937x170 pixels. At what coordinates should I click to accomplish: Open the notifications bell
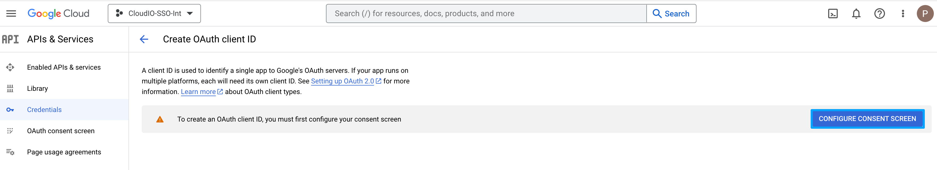[x=856, y=14]
